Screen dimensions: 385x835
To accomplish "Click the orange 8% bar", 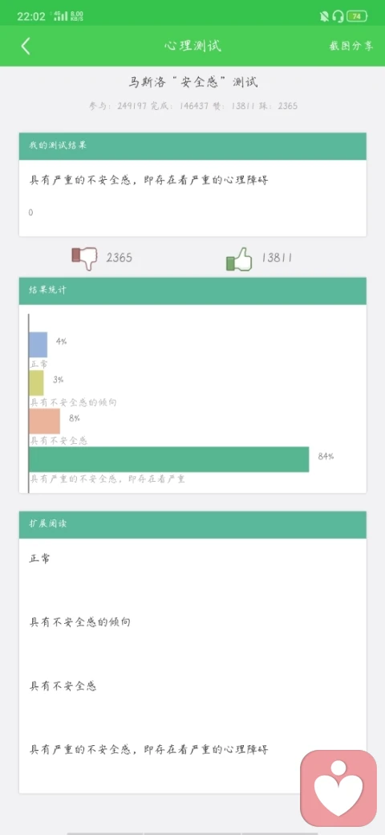I will pyautogui.click(x=45, y=422).
